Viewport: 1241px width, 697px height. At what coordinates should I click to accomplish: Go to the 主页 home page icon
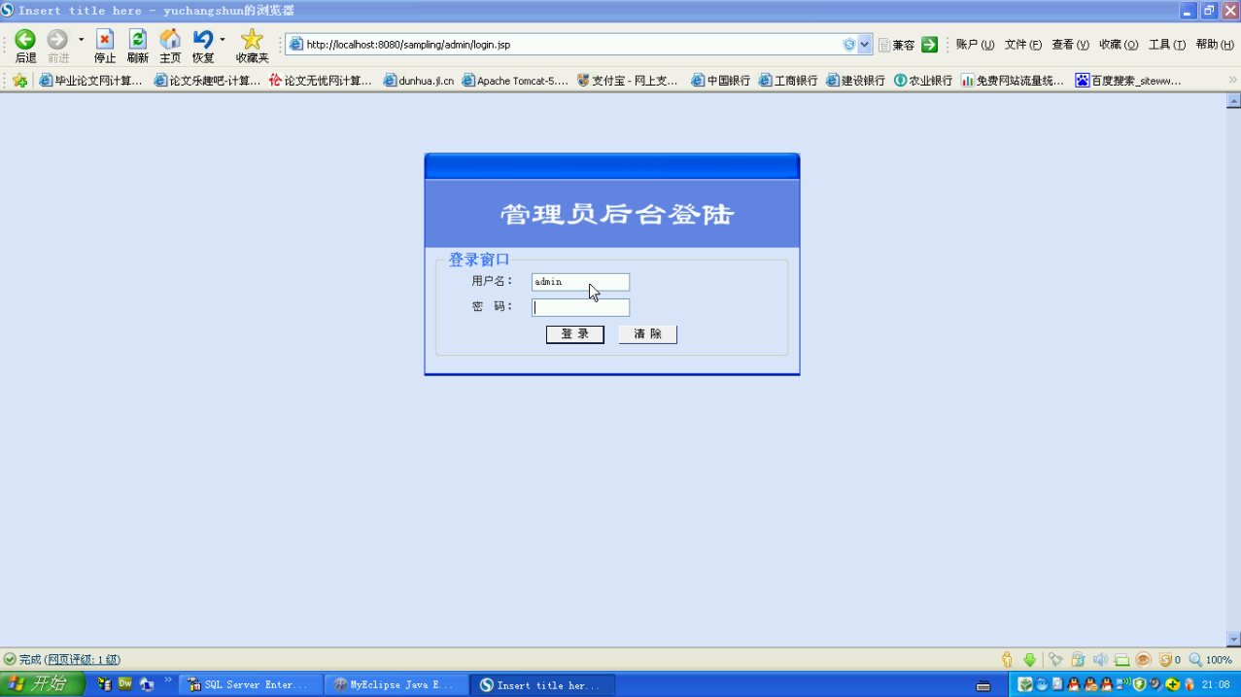(170, 39)
